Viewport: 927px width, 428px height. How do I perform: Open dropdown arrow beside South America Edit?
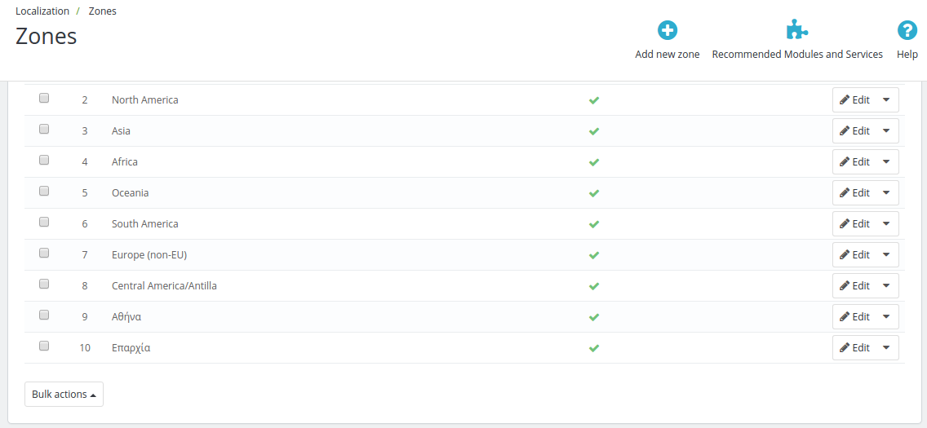point(886,223)
